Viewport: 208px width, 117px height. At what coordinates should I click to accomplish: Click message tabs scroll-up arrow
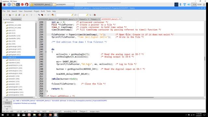[x=7, y=100]
